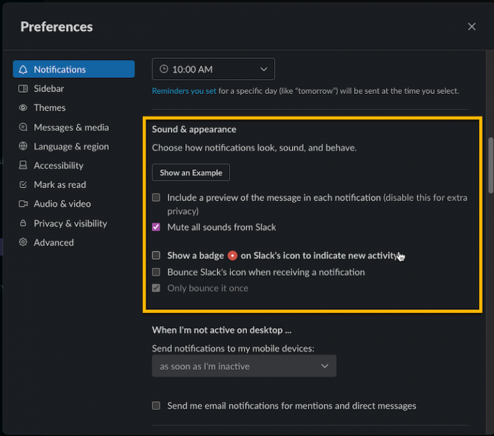Click the Sidebar layout icon
The height and width of the screenshot is (436, 494).
click(x=23, y=89)
